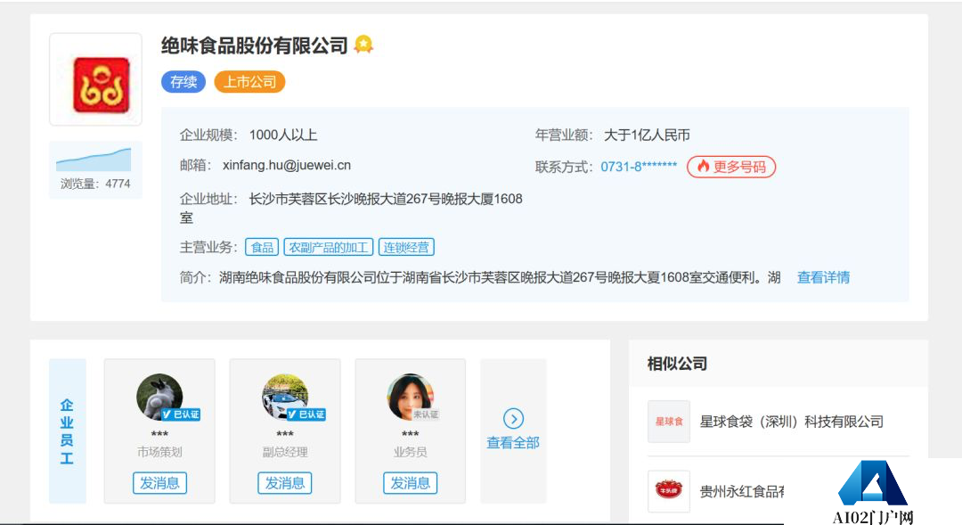Open the 贵州永红食品 company link
Viewport: 962px width, 525px height.
click(742, 491)
